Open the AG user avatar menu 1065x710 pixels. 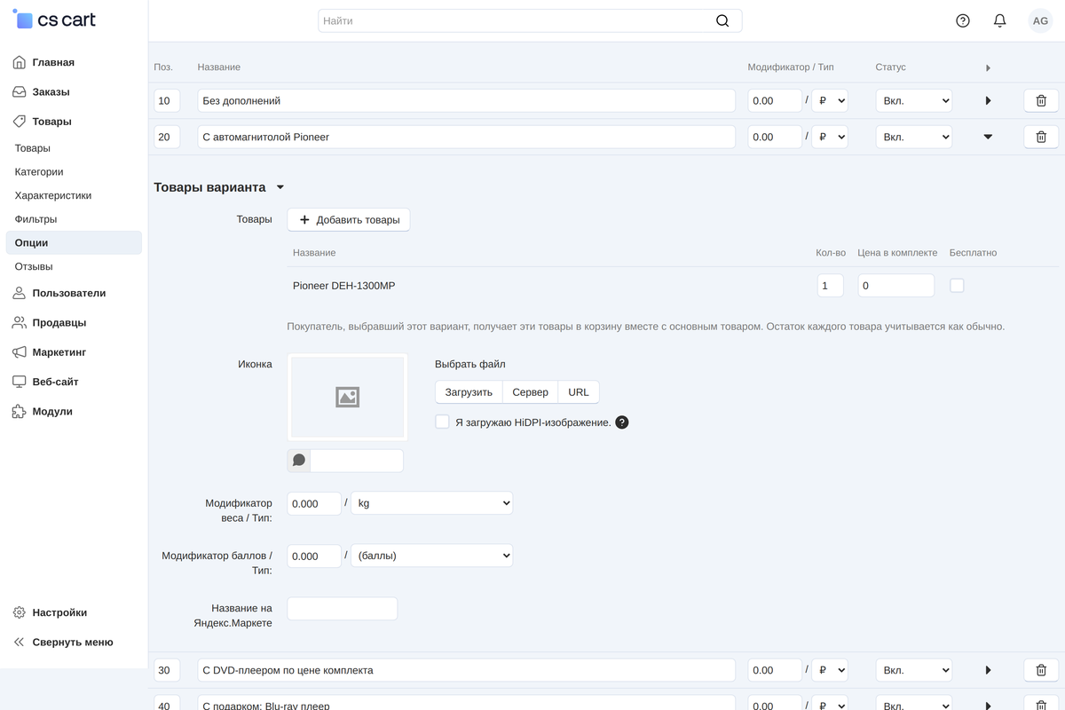[x=1040, y=20]
